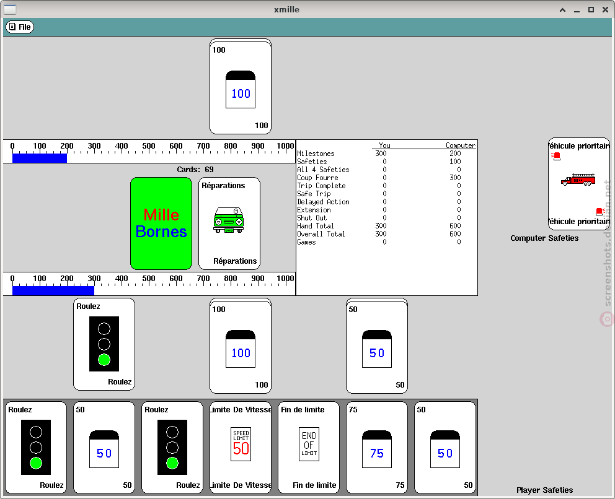Click the player's mileage progress bar
This screenshot has width=615, height=499.
point(149,284)
